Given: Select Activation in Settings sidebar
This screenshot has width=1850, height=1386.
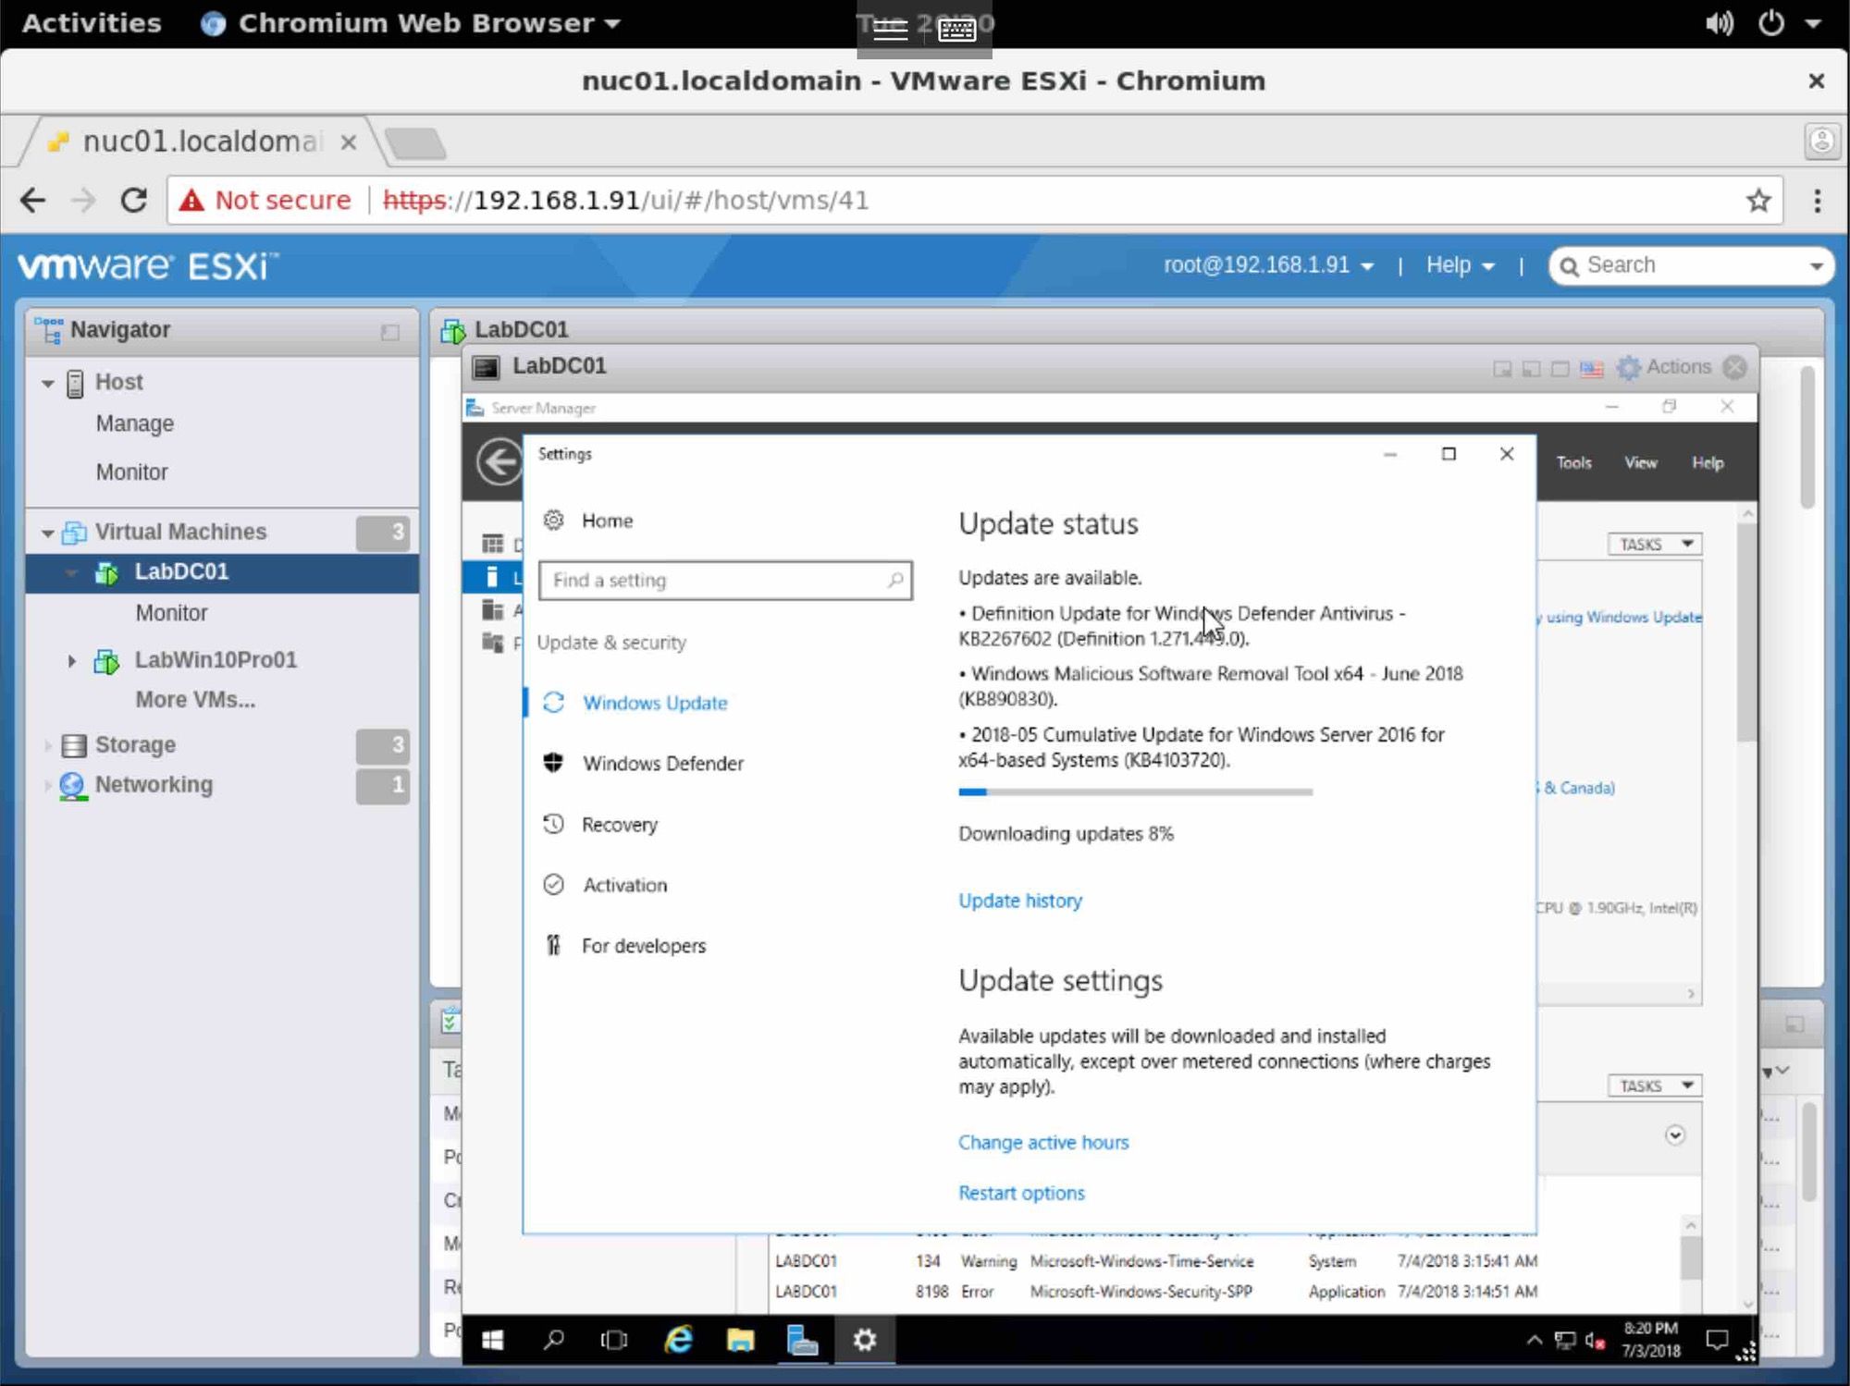Looking at the screenshot, I should coord(624,885).
